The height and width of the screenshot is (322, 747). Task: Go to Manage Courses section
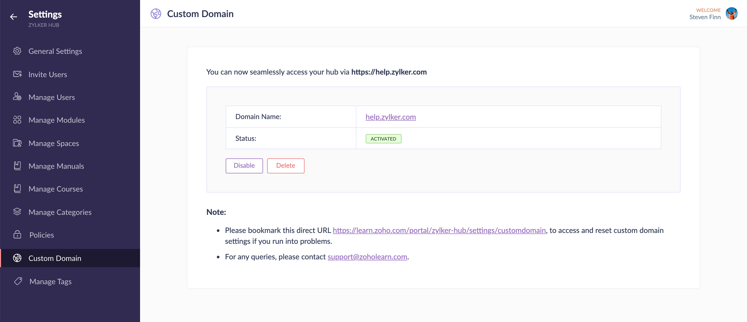56,189
